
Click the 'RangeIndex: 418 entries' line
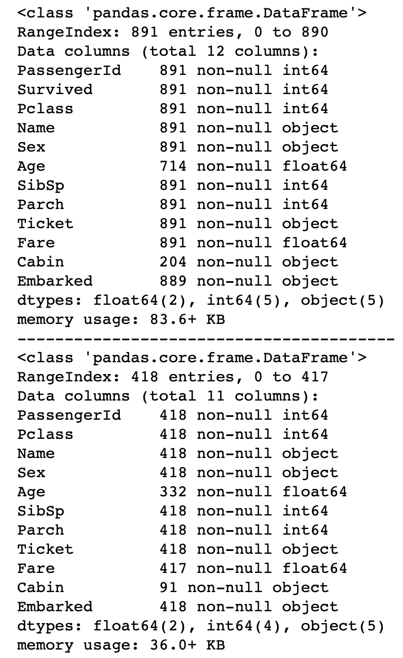(x=172, y=377)
